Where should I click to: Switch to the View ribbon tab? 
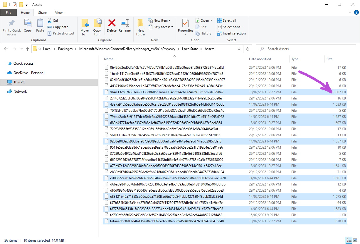59,13
